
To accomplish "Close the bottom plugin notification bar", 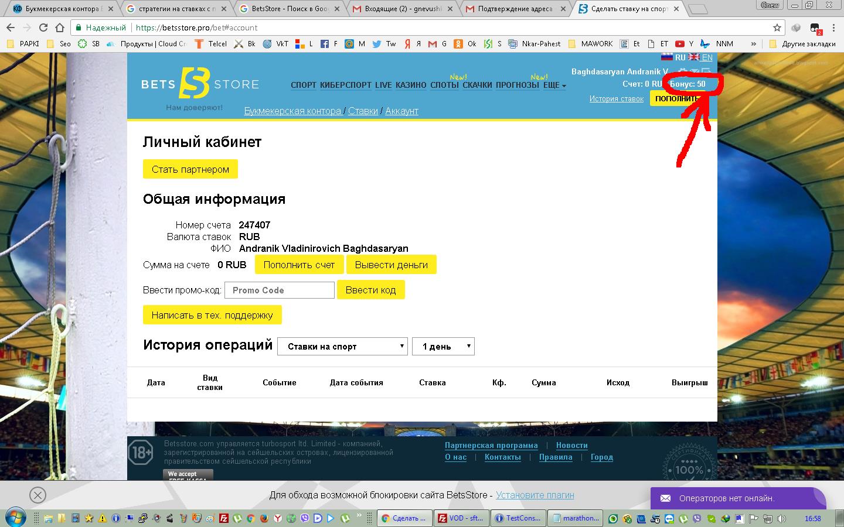I will pos(38,495).
